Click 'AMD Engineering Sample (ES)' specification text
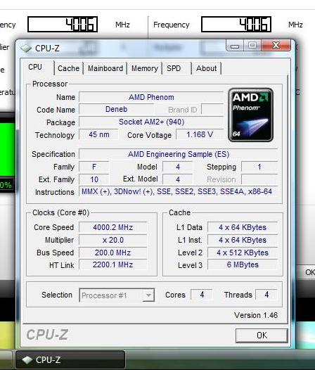The width and height of the screenshot is (315, 370). click(x=179, y=154)
